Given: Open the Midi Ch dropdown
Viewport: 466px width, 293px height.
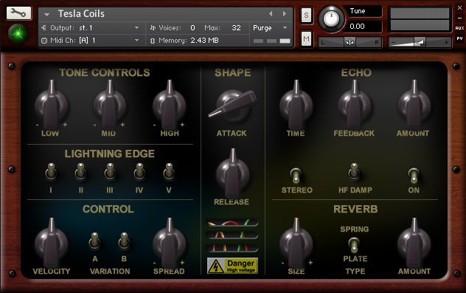Looking at the screenshot, I should click(x=91, y=40).
